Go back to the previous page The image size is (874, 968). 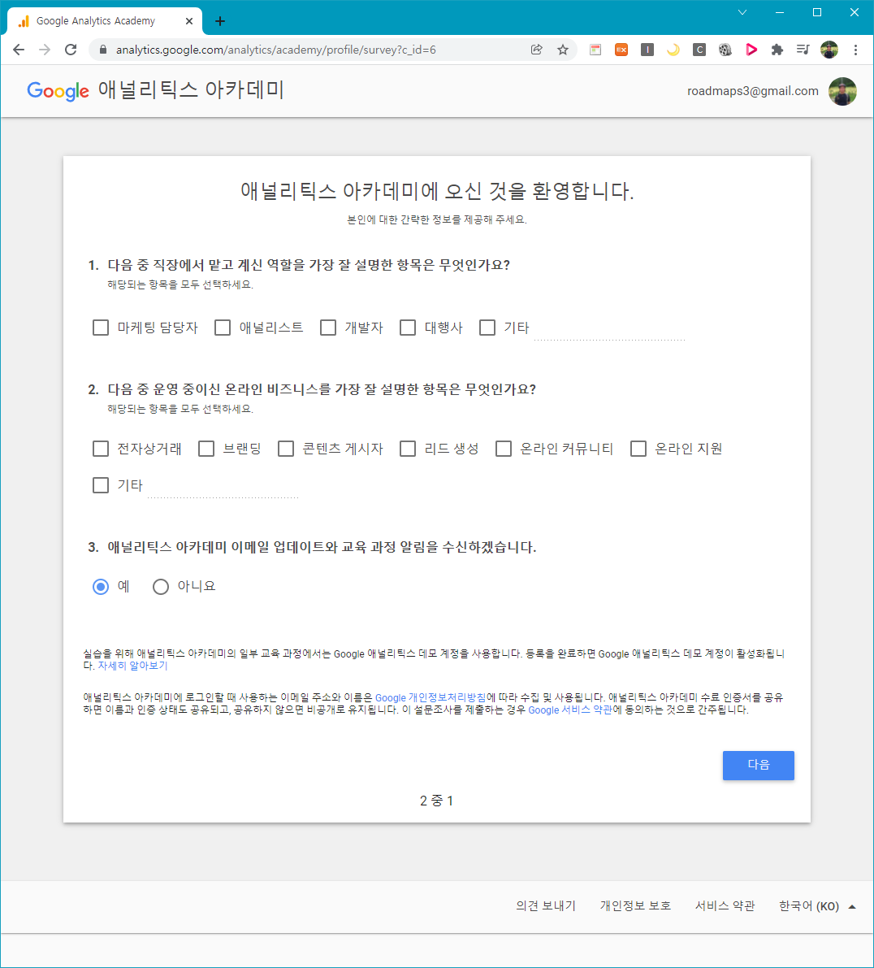click(x=19, y=50)
